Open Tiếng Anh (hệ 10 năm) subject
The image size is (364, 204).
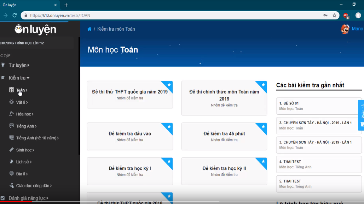click(x=37, y=138)
